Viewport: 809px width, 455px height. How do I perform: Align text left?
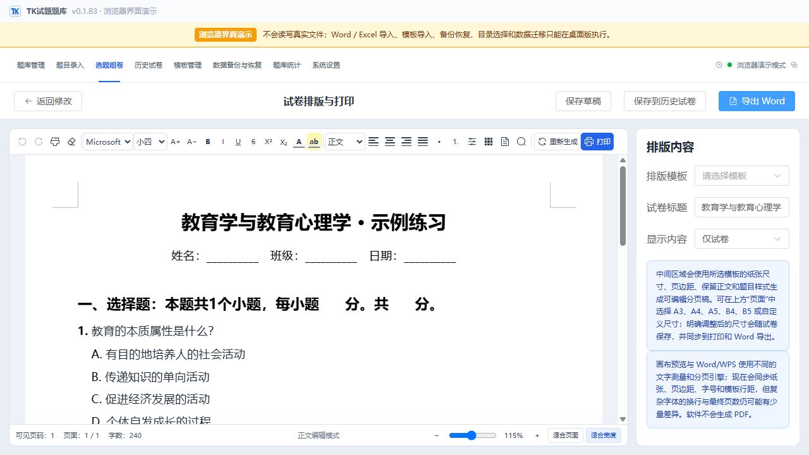(374, 142)
